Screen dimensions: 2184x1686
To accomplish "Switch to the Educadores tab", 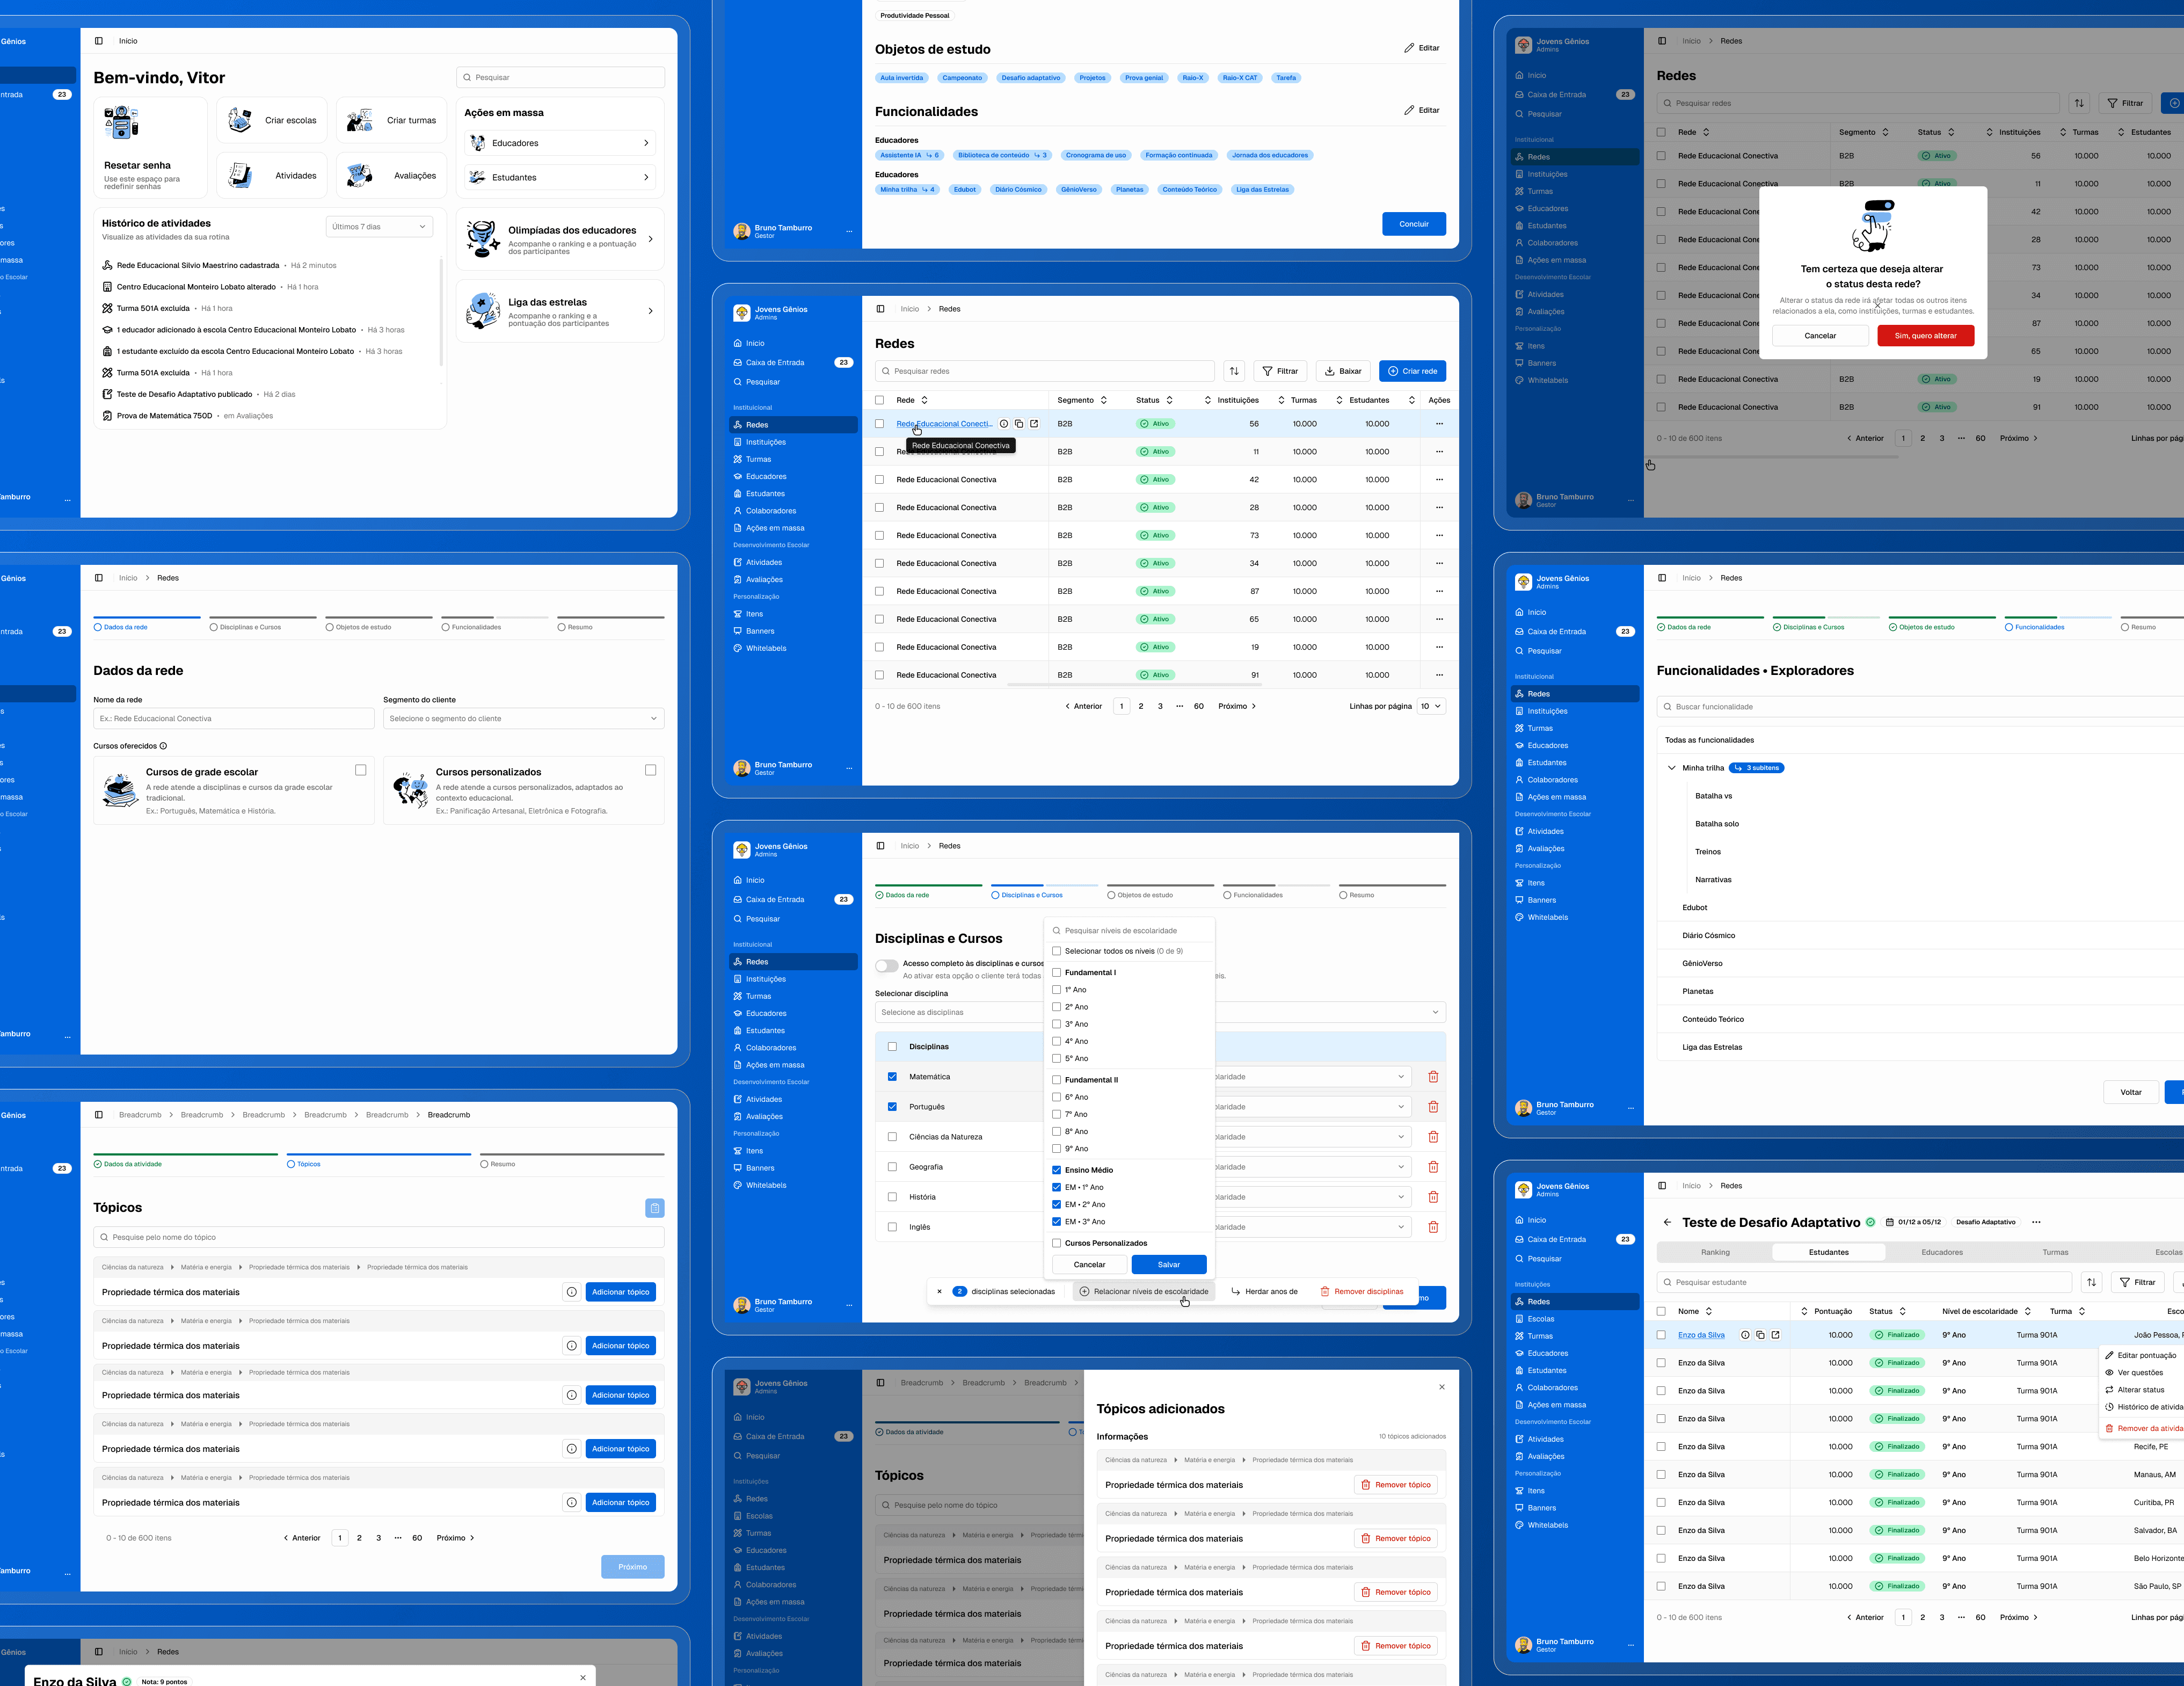I will click(x=1941, y=1252).
